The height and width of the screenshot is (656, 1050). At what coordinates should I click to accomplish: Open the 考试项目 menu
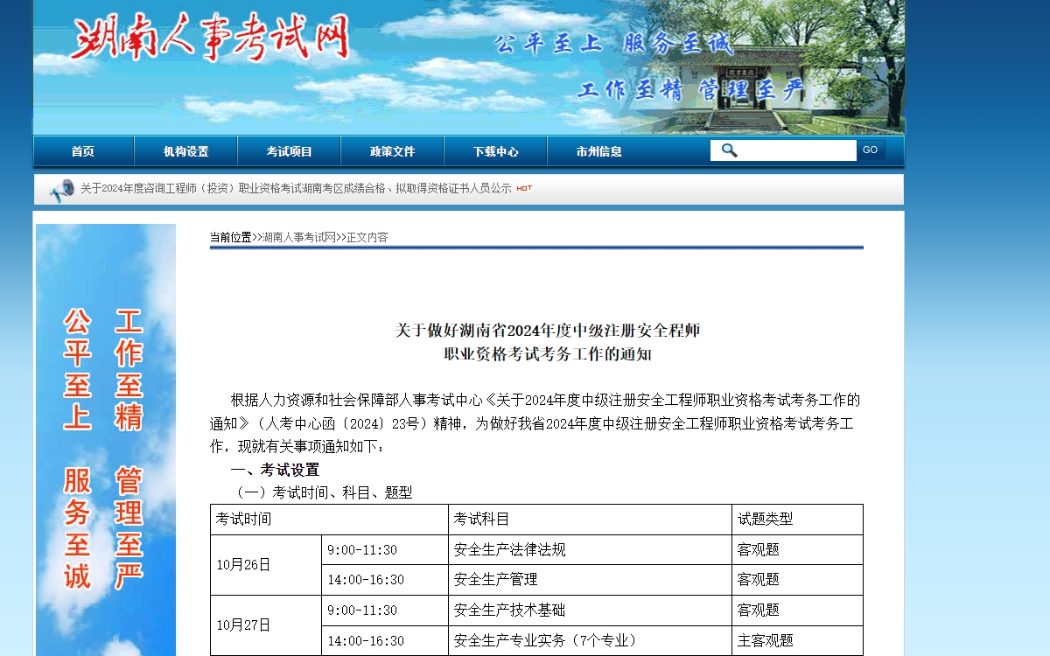click(289, 150)
